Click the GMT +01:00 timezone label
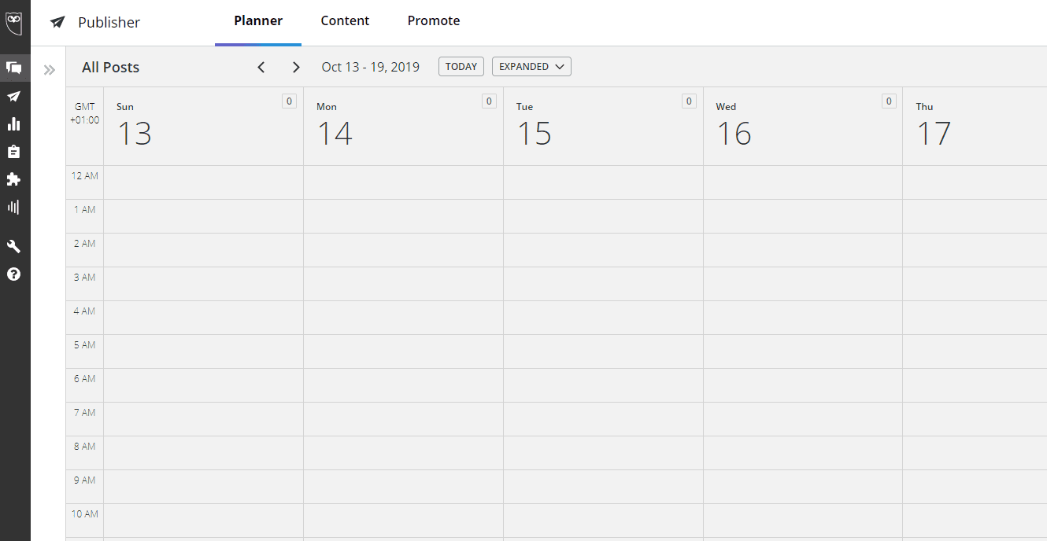1047x541 pixels. pos(85,113)
